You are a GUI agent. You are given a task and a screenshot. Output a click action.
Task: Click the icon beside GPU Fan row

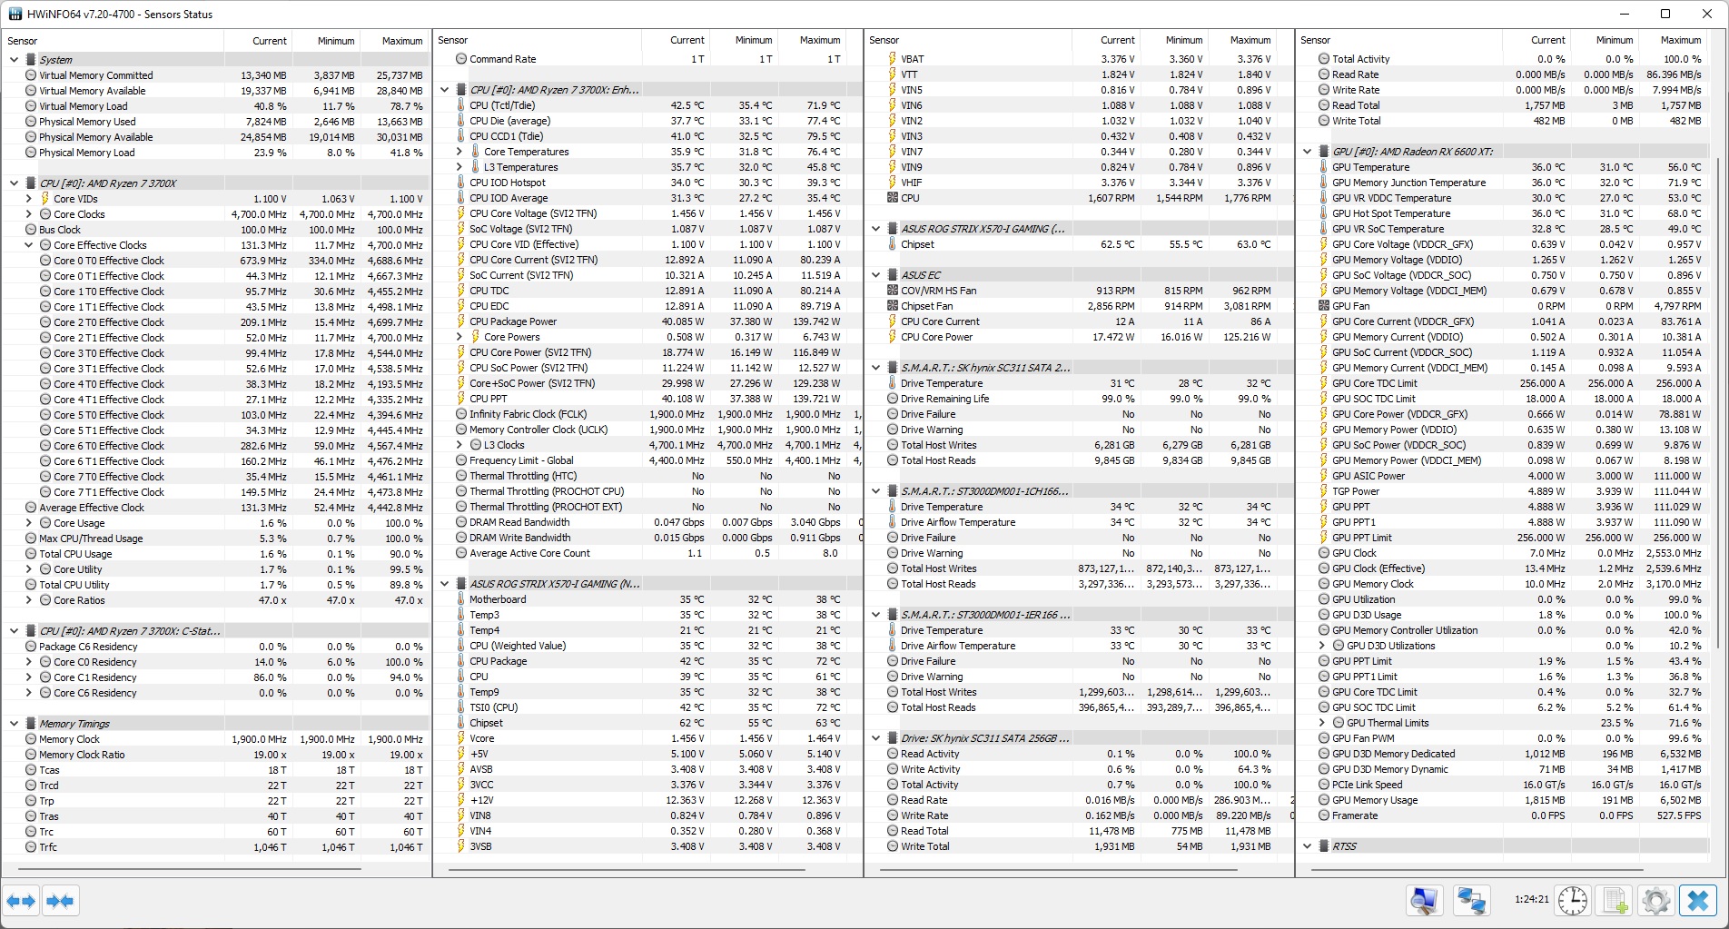coord(1324,306)
